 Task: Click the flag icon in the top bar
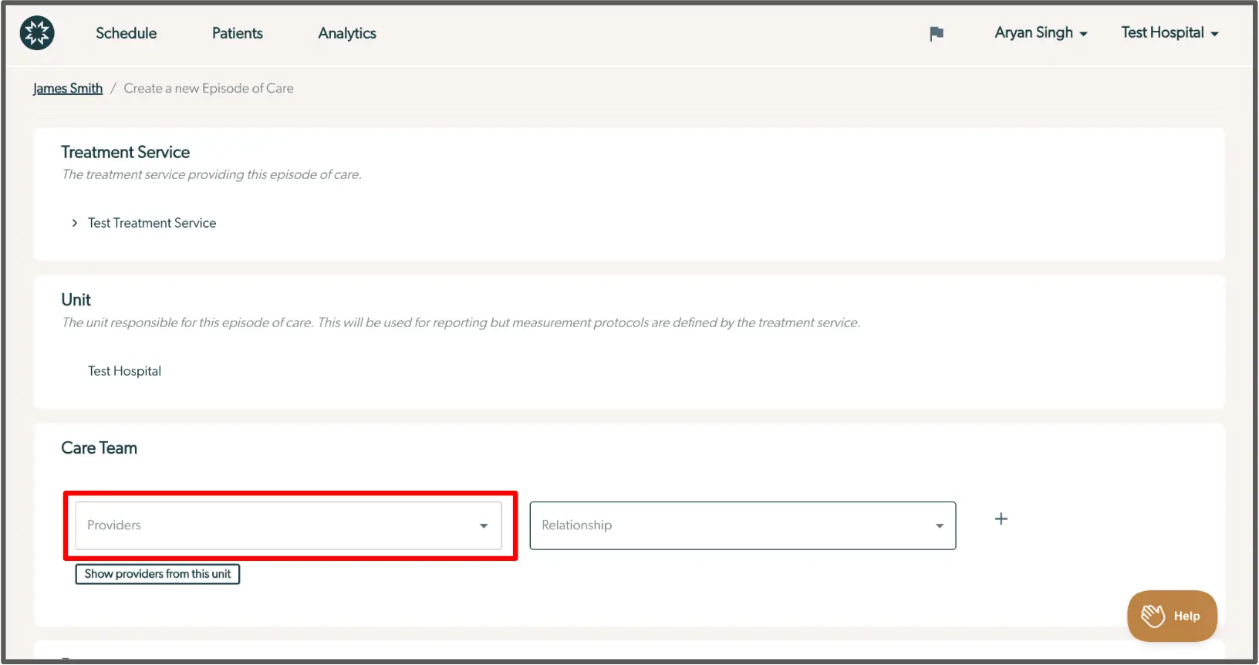(x=937, y=34)
